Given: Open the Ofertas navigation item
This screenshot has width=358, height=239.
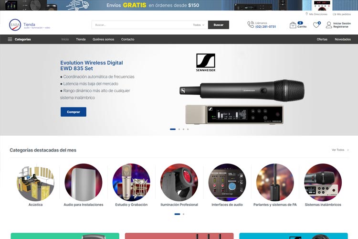Looking at the screenshot, I should coord(322,39).
